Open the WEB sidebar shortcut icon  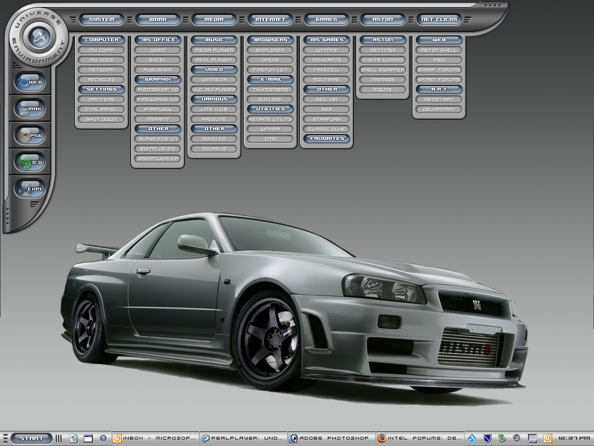(x=30, y=82)
